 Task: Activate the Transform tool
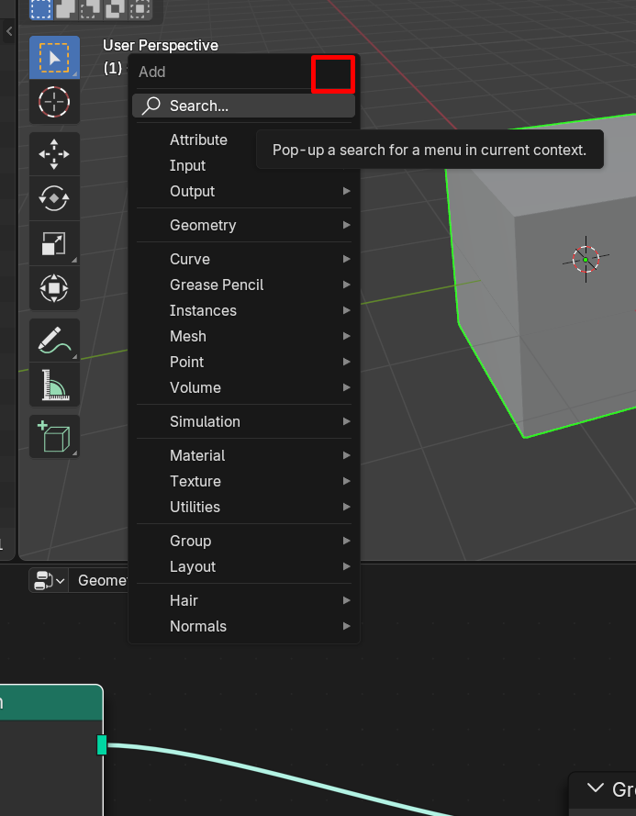pyautogui.click(x=55, y=288)
